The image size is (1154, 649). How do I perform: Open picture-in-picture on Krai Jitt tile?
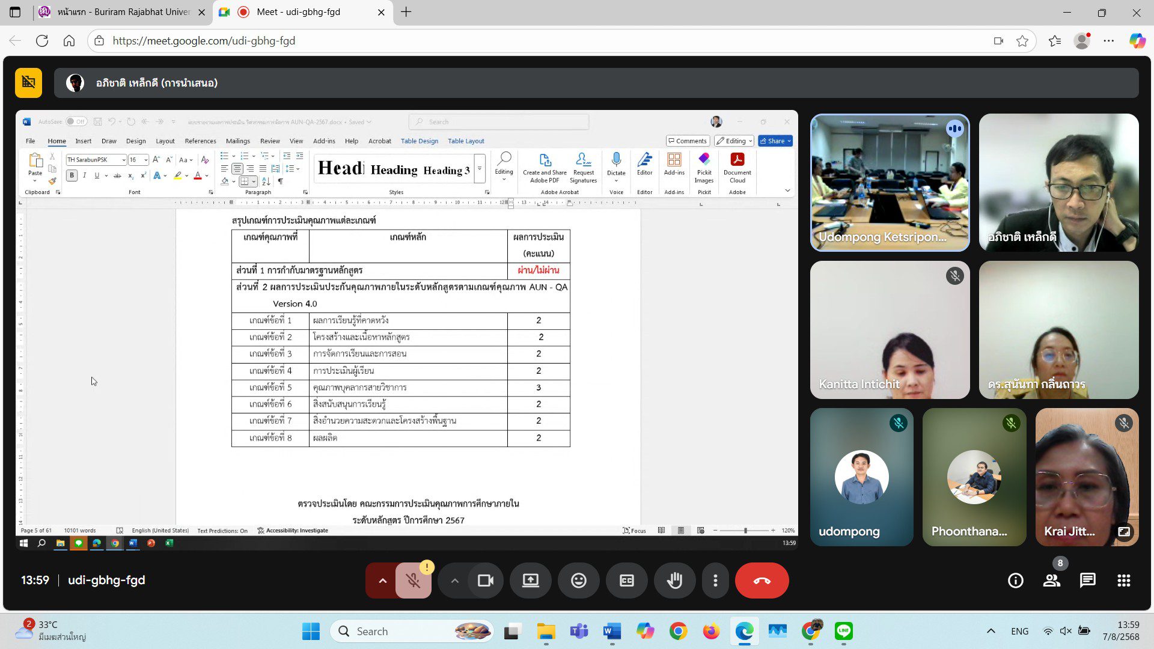click(x=1123, y=531)
